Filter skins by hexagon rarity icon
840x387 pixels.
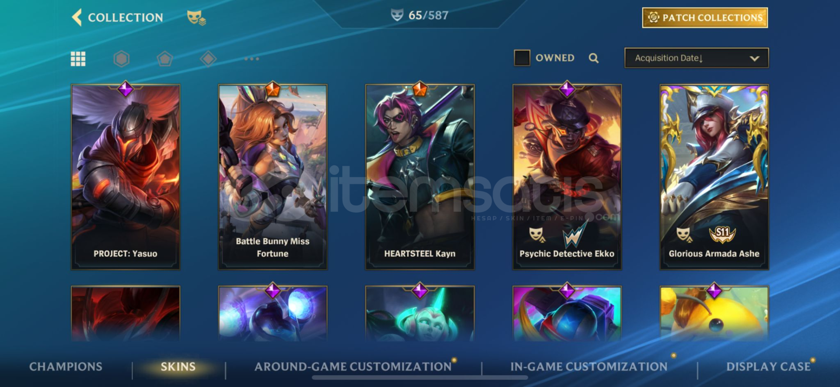point(122,59)
